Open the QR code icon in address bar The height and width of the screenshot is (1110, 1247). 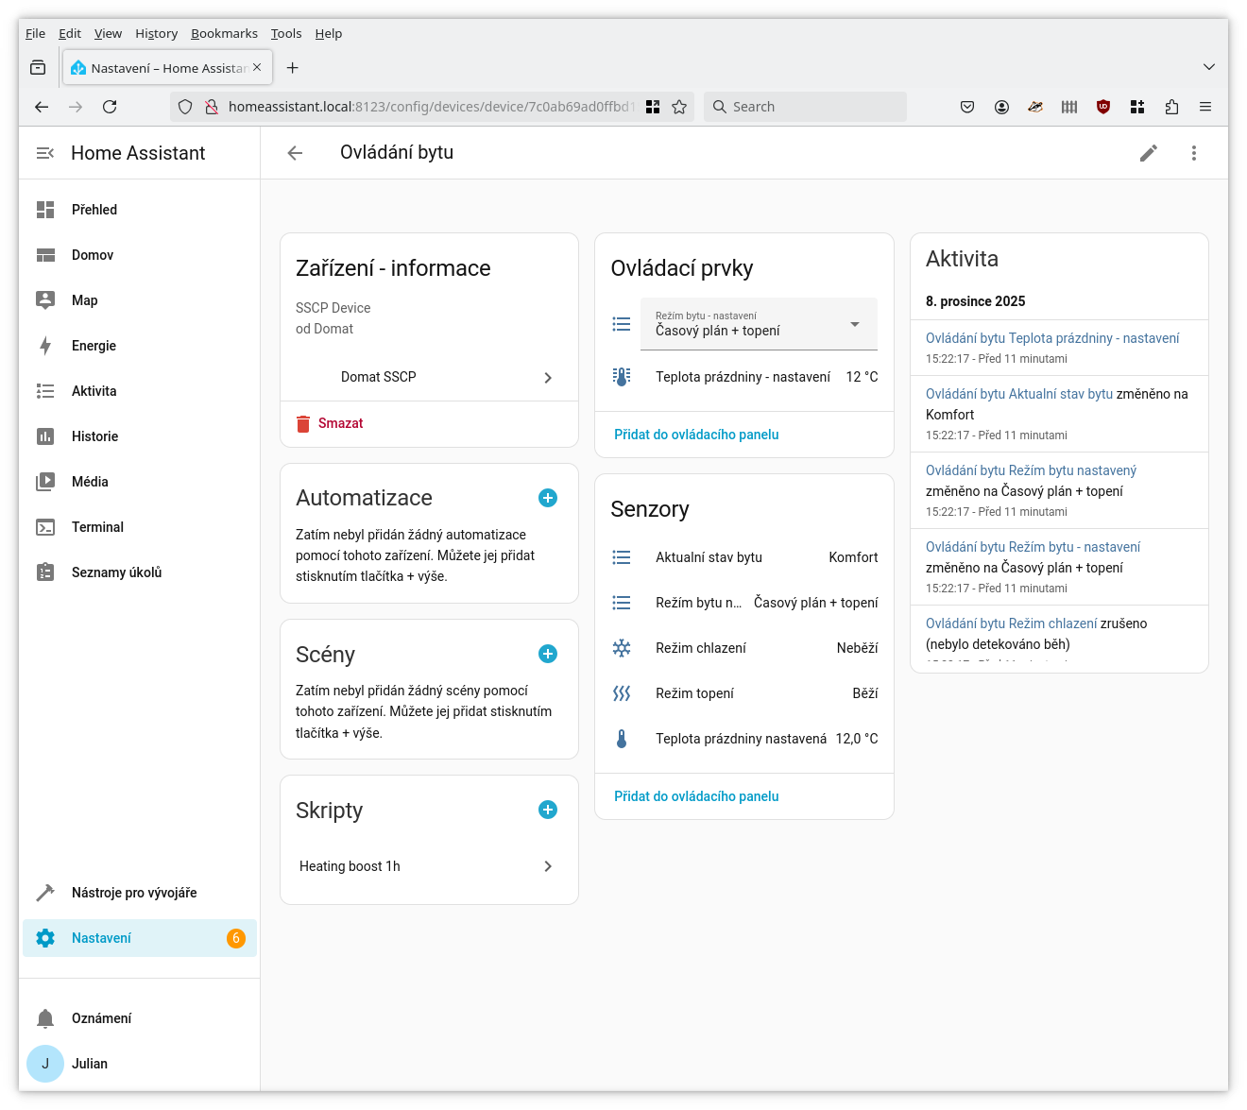[x=653, y=107]
